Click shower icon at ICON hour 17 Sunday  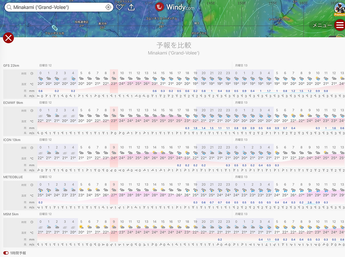point(179,153)
